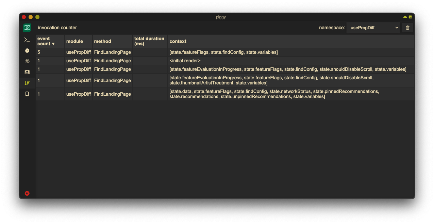The image size is (434, 224).
Task: Clear entries with the trash button
Action: [x=407, y=28]
